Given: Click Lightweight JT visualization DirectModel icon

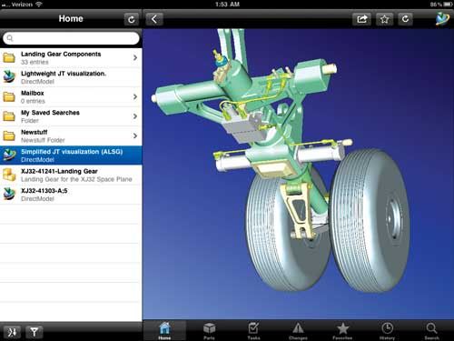Looking at the screenshot, I should (x=9, y=77).
